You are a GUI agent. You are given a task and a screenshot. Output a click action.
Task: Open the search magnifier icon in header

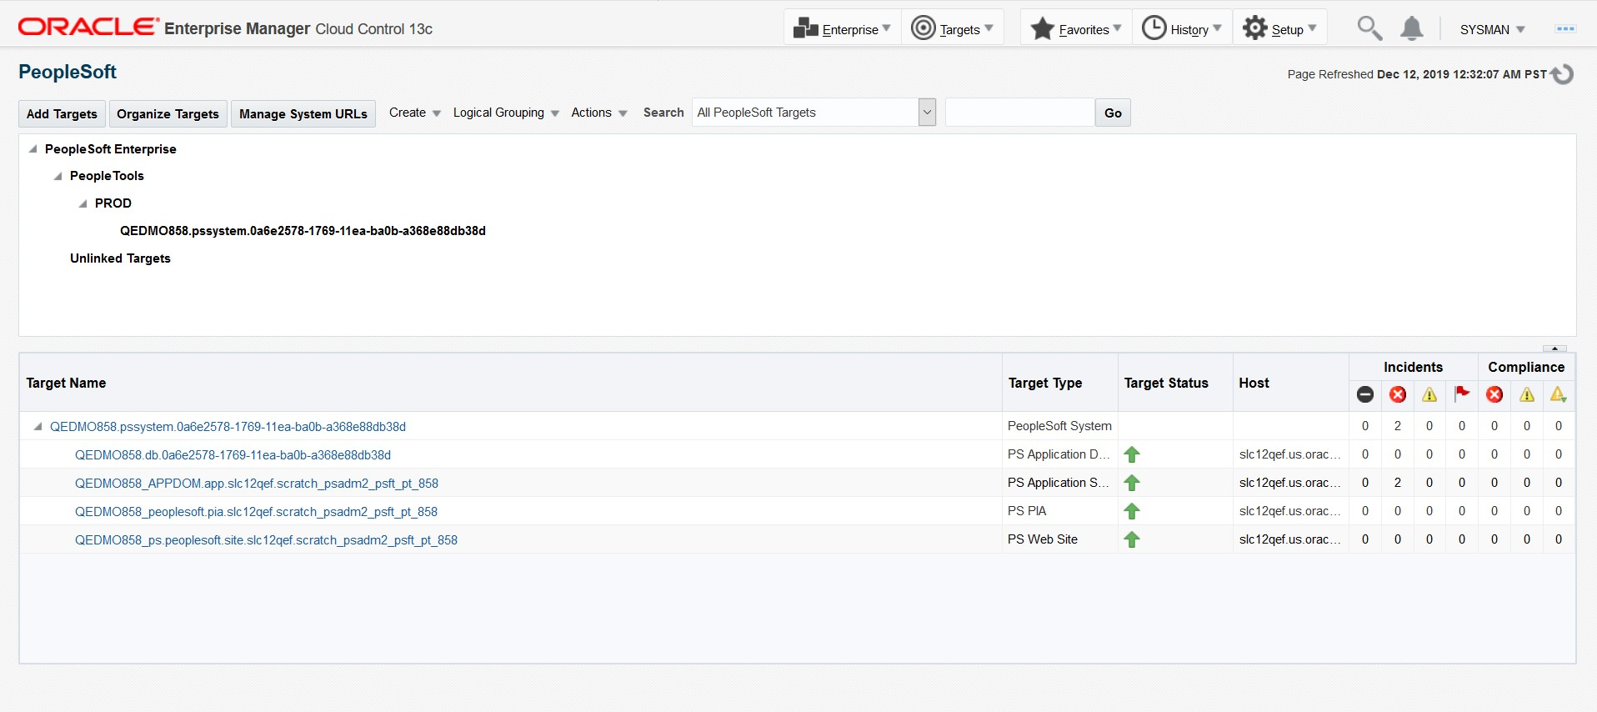point(1369,28)
